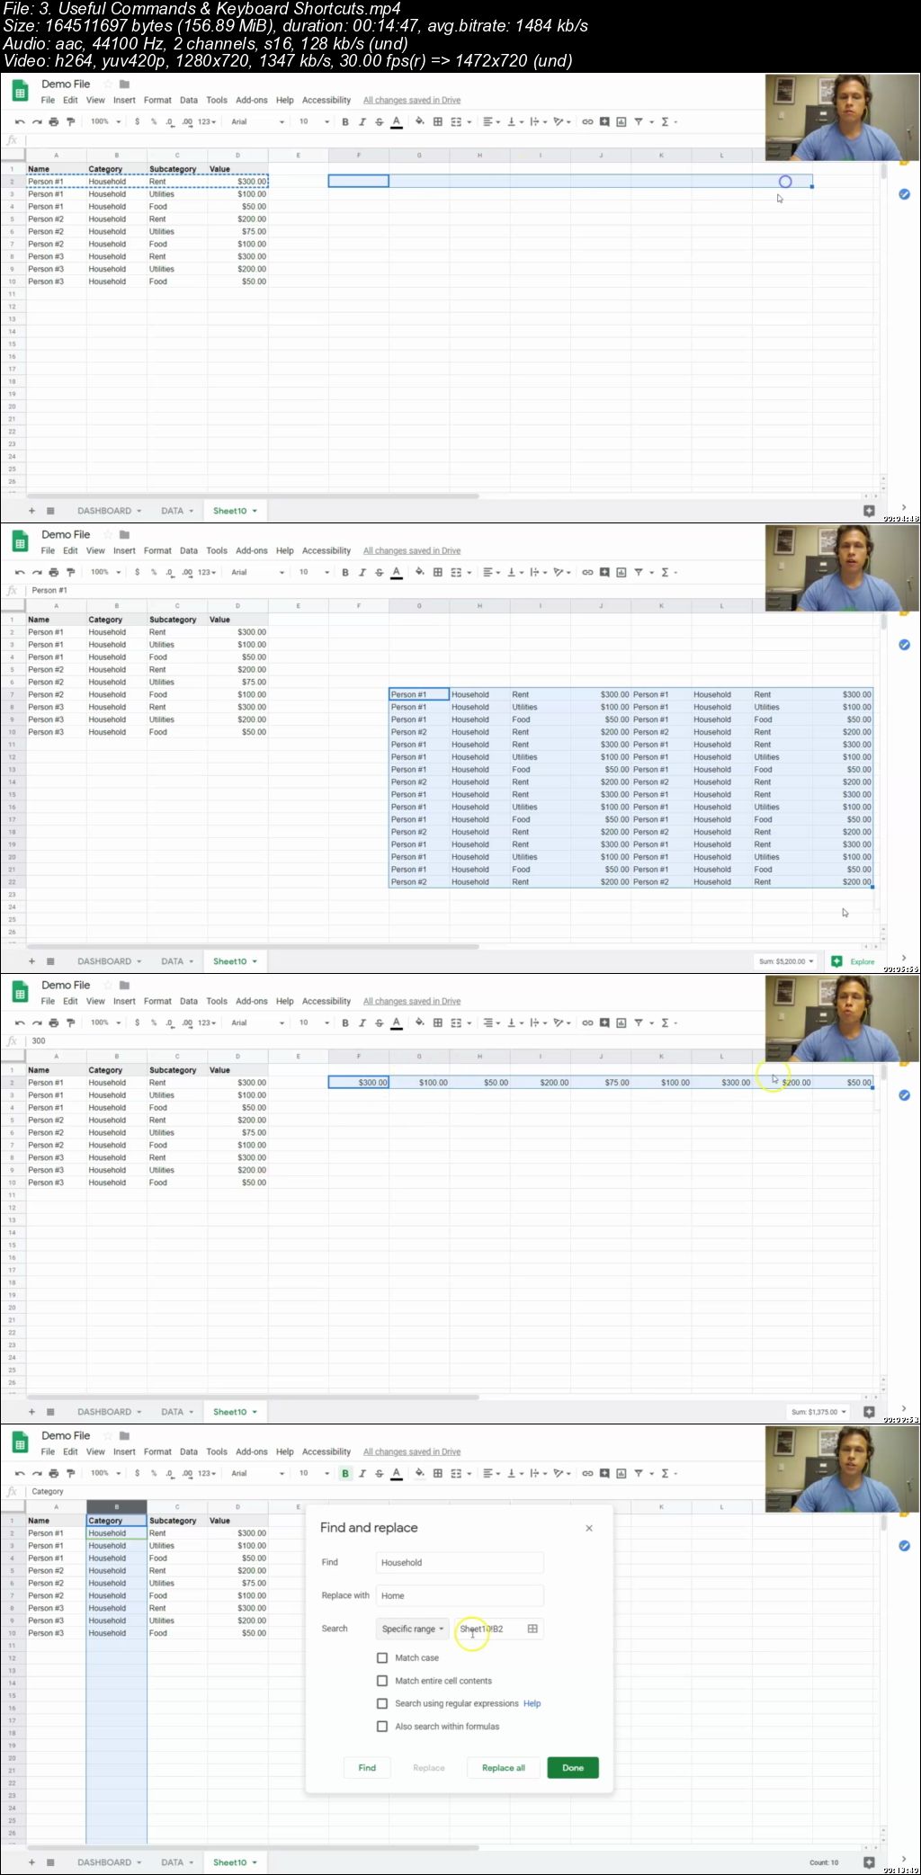This screenshot has height=1875, width=921.
Task: Open Fill color picker in top frame toolbar
Action: click(x=419, y=122)
